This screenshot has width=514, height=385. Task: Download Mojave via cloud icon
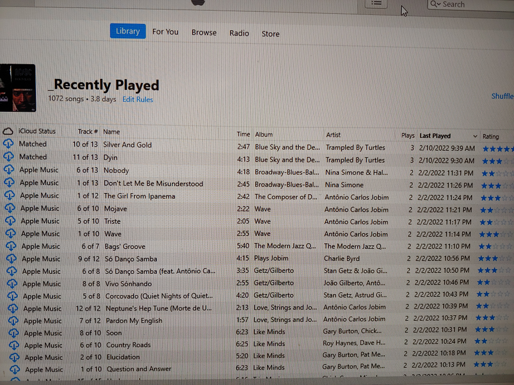point(10,207)
